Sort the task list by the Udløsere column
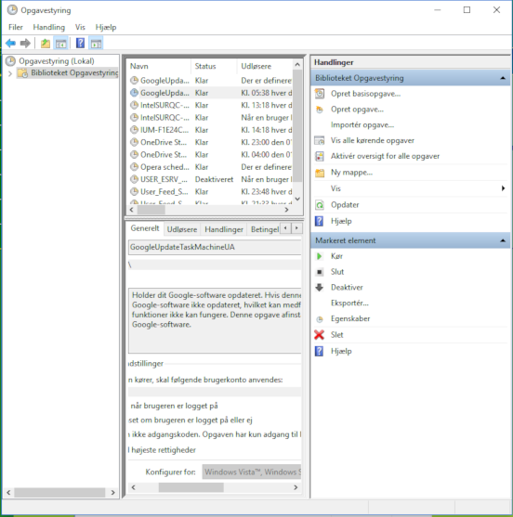This screenshot has height=517, width=513. (x=265, y=66)
